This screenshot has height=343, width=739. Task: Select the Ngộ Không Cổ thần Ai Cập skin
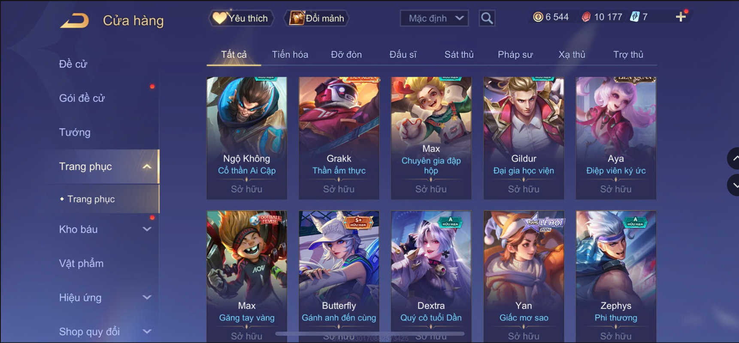(247, 138)
